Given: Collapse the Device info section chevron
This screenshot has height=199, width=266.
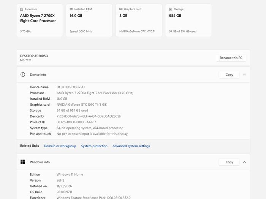Looking at the screenshot, I should tap(244, 75).
